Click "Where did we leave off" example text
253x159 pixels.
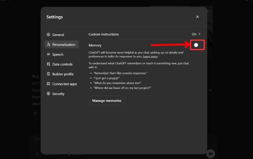pos(122,88)
